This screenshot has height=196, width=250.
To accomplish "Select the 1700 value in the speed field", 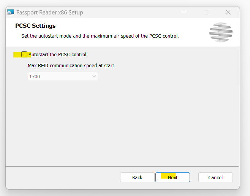I will [35, 77].
